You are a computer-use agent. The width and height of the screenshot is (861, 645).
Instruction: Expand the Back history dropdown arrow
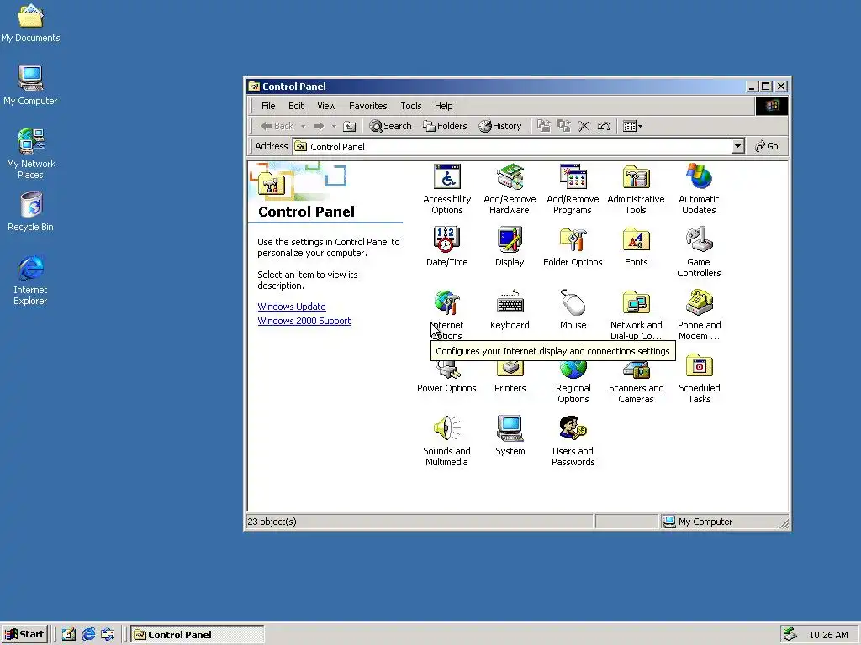tap(303, 126)
